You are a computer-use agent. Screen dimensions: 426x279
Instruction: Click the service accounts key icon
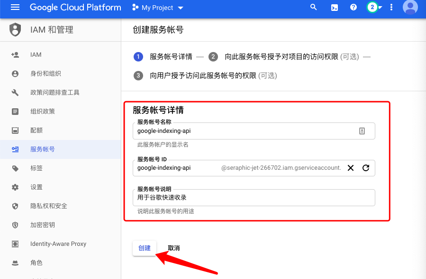click(15, 149)
